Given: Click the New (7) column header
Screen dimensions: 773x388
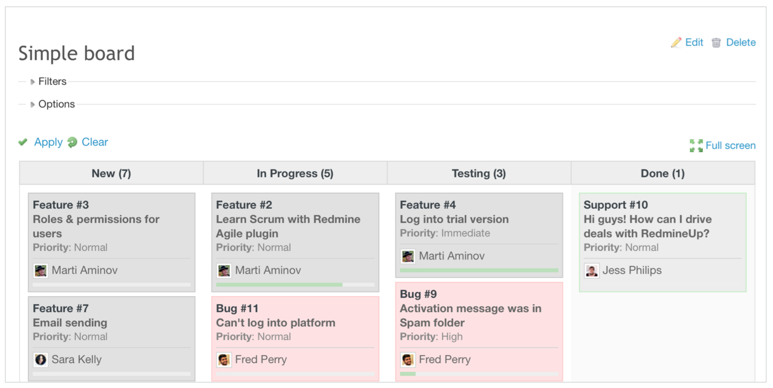Looking at the screenshot, I should (111, 173).
